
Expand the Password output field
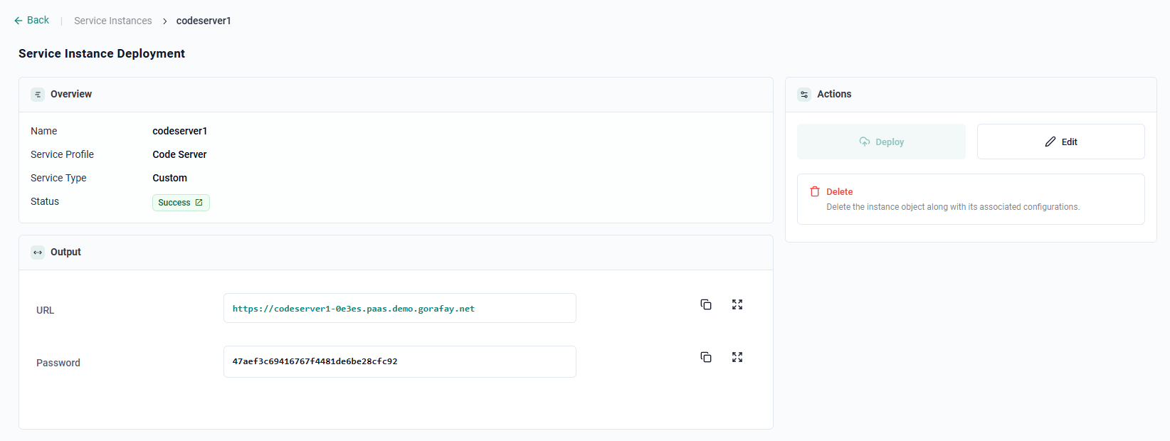click(737, 357)
